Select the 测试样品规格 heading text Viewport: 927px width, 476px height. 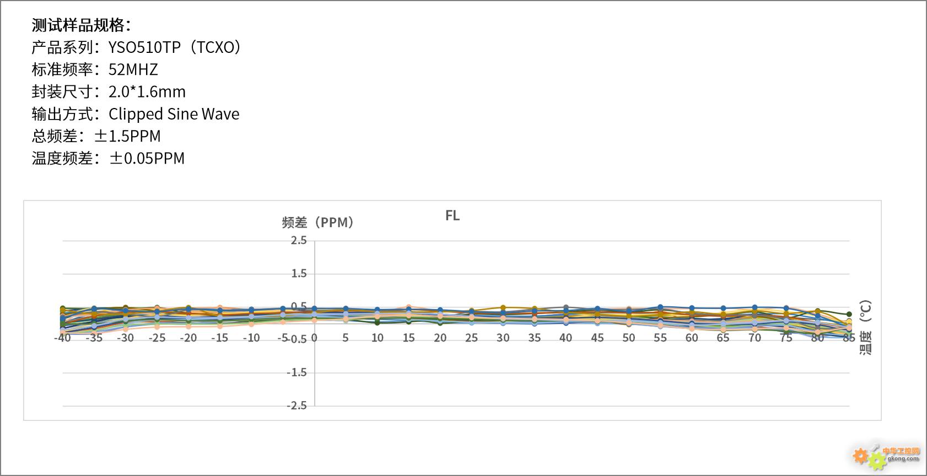81,25
